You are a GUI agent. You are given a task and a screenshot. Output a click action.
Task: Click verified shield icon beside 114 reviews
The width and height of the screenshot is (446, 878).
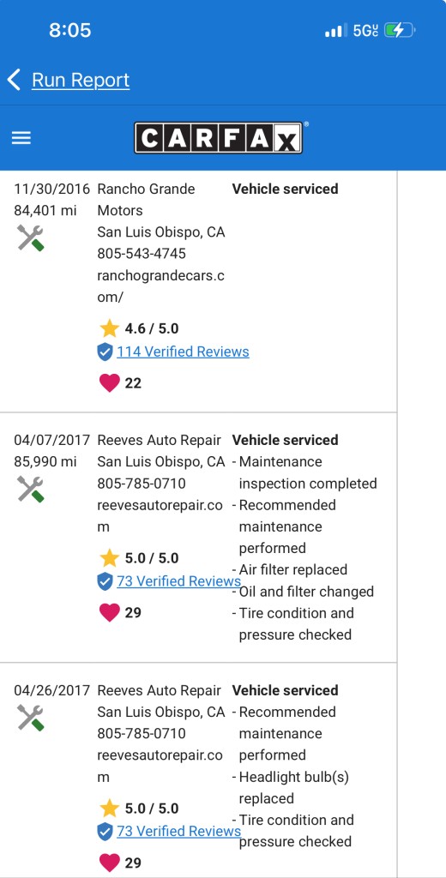(105, 352)
